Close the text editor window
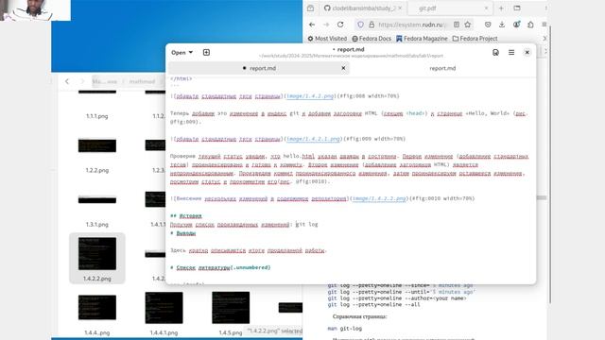The height and width of the screenshot is (340, 605). pyautogui.click(x=527, y=53)
